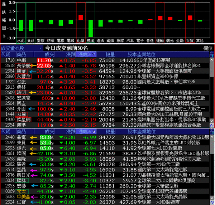Sort gainers table by 漲幅% header
Image resolution: width=215 pixels, height=205 pixels.
click(86, 54)
